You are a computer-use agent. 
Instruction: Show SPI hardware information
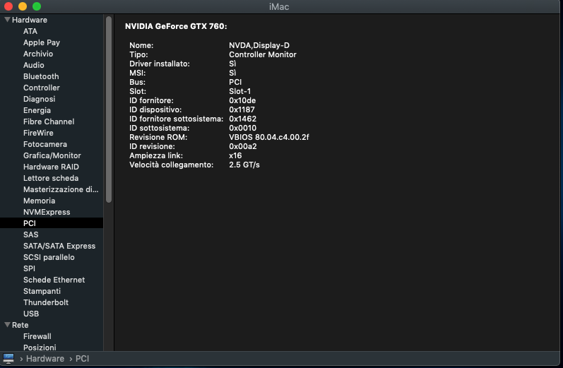(x=29, y=268)
